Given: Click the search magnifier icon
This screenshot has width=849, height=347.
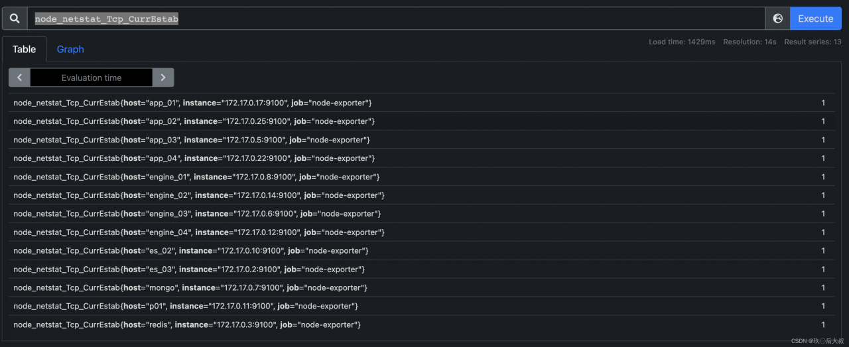Looking at the screenshot, I should coord(15,19).
